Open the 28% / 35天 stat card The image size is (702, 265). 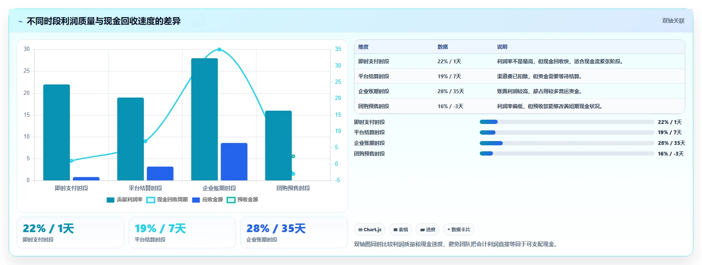[x=294, y=233]
